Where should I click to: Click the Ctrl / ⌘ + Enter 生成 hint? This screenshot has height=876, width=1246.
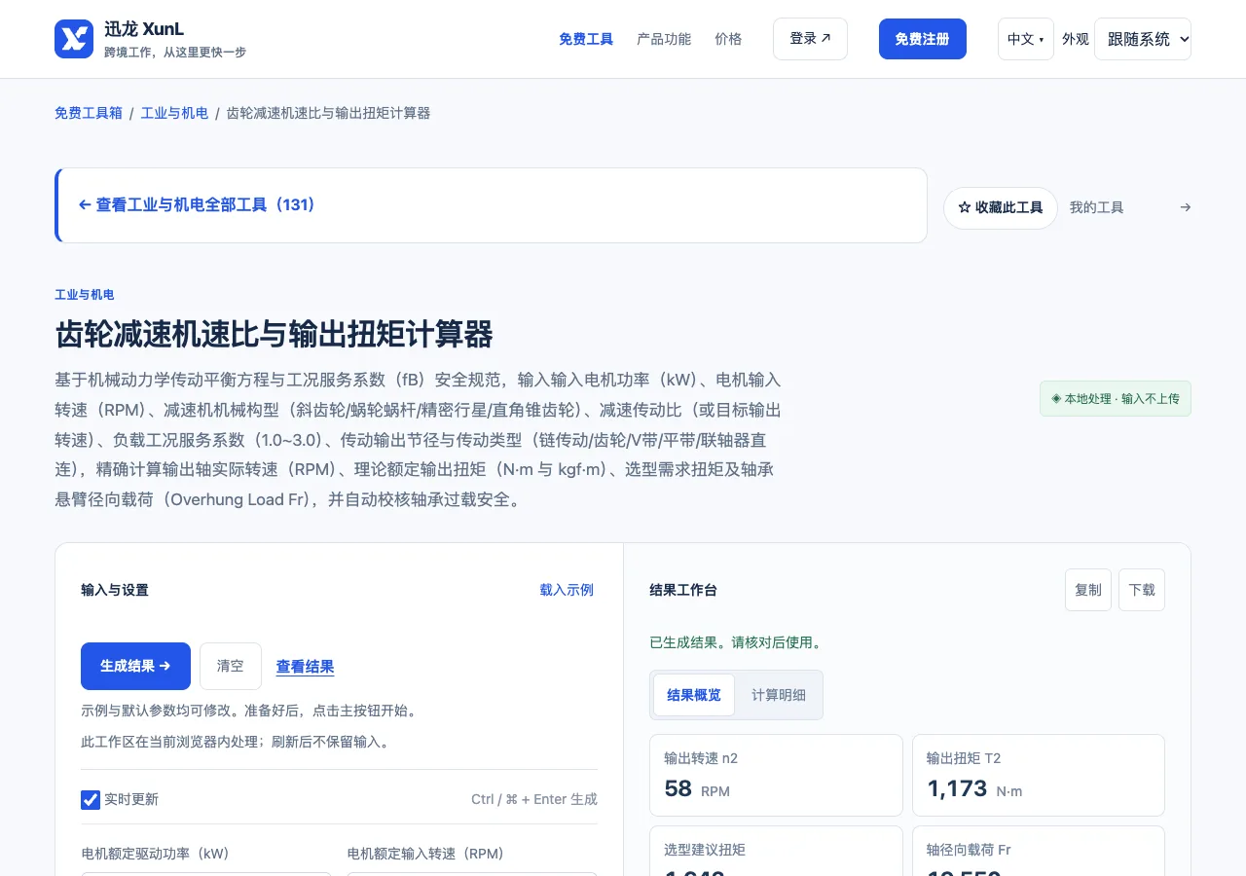(x=534, y=799)
